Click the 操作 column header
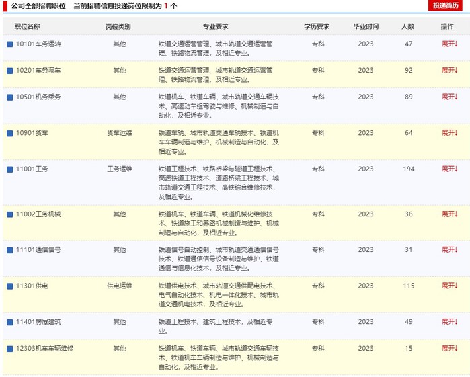 (x=447, y=26)
